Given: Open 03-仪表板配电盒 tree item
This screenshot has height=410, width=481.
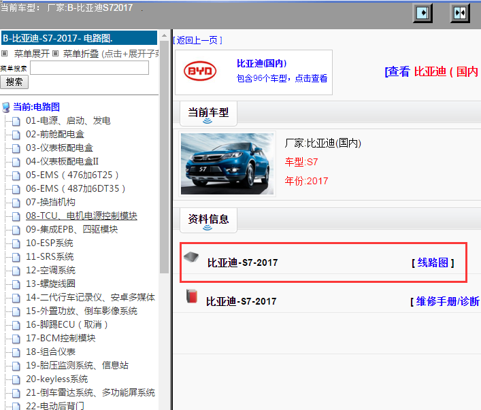Looking at the screenshot, I should pos(59,148).
